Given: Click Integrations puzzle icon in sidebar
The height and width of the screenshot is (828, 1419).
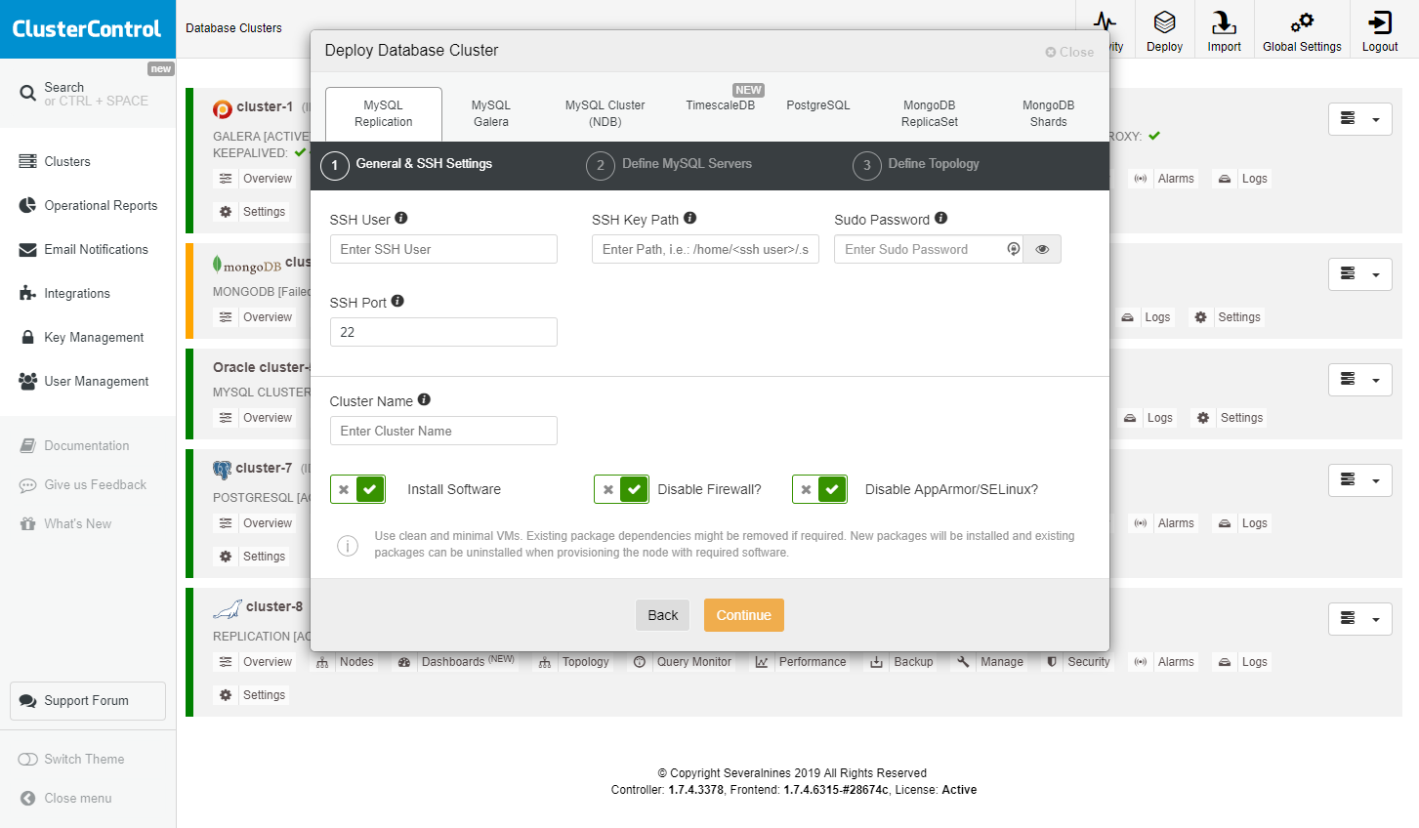Looking at the screenshot, I should point(27,293).
